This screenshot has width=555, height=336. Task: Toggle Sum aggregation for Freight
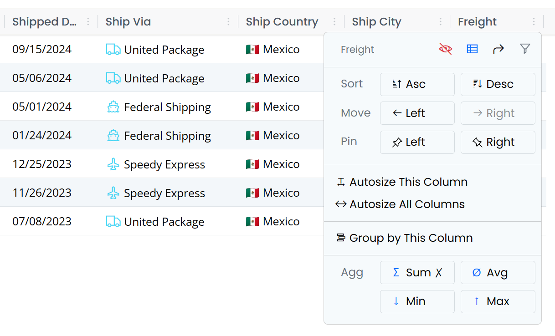[x=417, y=273]
